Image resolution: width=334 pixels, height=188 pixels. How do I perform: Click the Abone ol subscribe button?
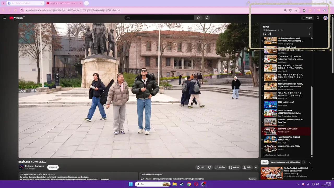[x=53, y=167]
